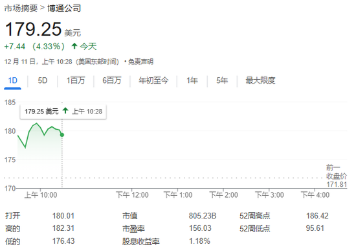This screenshot has width=356, height=249.
Task: Click the 52周低点 value 95.61
Action: tap(315, 228)
